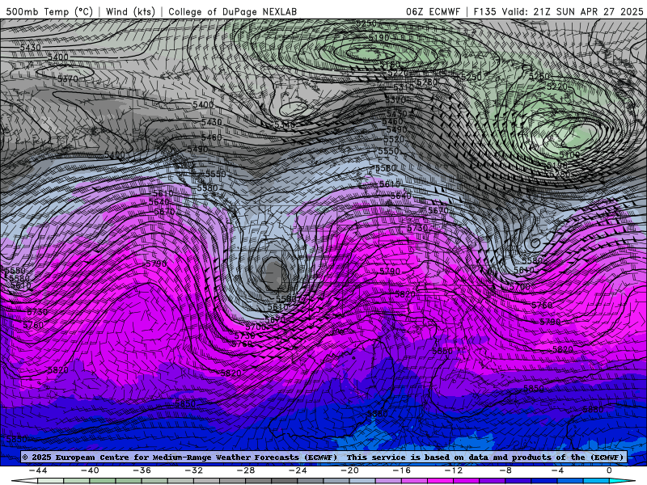
Task: Click the 0 colorbar tick label
Action: pyautogui.click(x=609, y=470)
